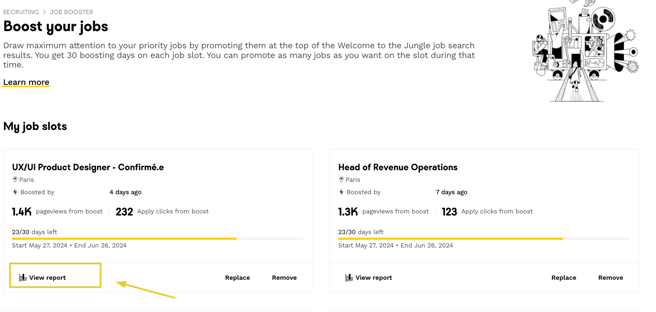This screenshot has width=656, height=312.
Task: Replace the UX/UI Product Designer boosted job
Action: click(x=237, y=278)
